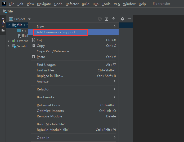Click the External Libraries icon
This screenshot has width=184, height=142.
click(x=14, y=41)
